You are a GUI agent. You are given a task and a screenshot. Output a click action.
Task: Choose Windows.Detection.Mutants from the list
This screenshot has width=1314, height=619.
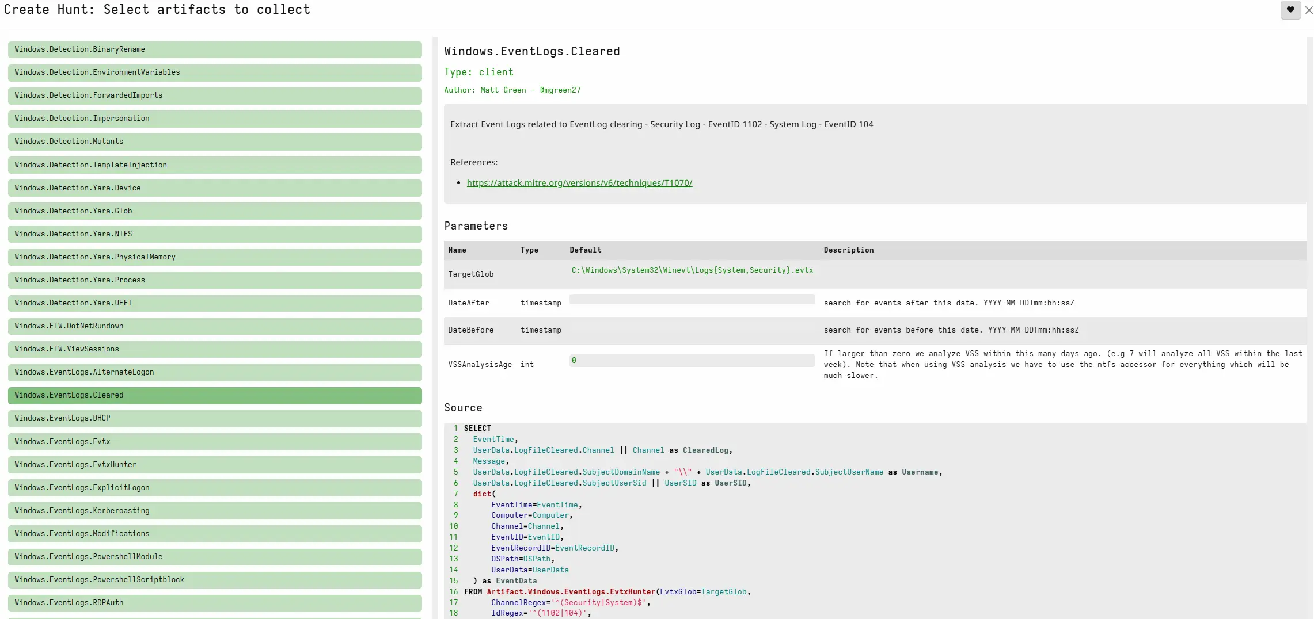(215, 142)
